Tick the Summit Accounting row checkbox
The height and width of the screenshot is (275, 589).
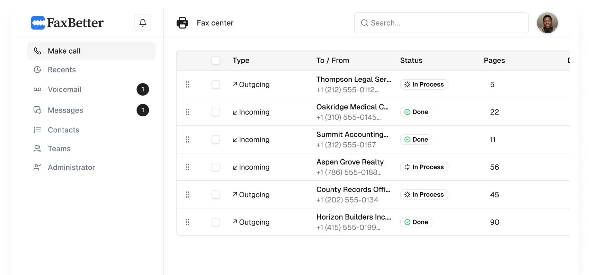point(216,140)
